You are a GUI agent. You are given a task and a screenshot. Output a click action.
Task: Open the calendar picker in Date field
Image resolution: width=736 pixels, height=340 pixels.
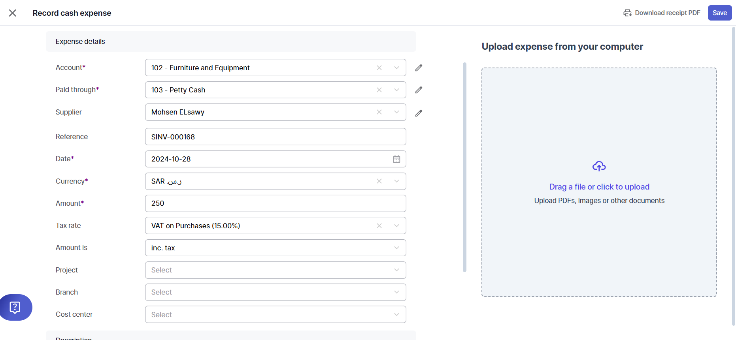396,159
